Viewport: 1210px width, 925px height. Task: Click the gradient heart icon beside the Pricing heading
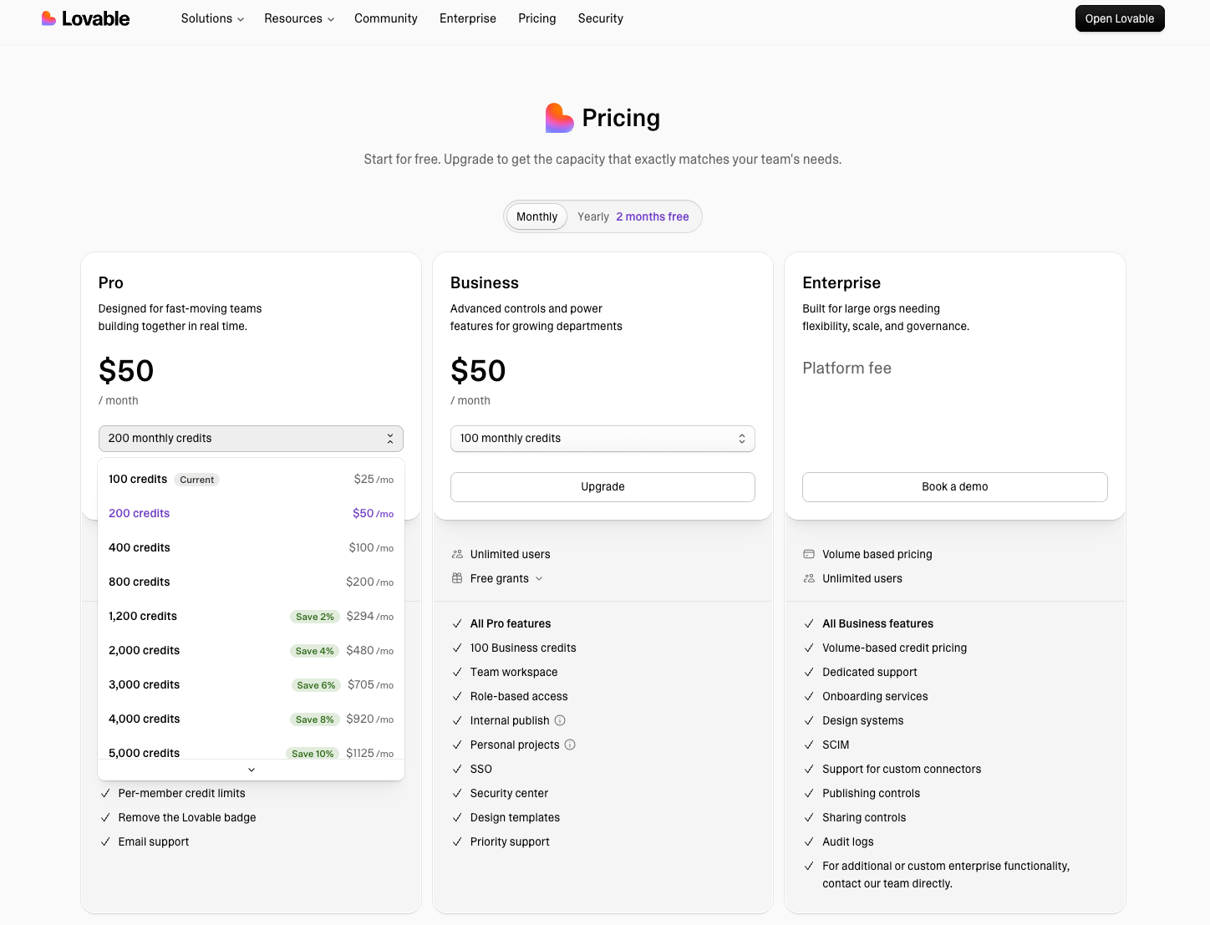[559, 118]
